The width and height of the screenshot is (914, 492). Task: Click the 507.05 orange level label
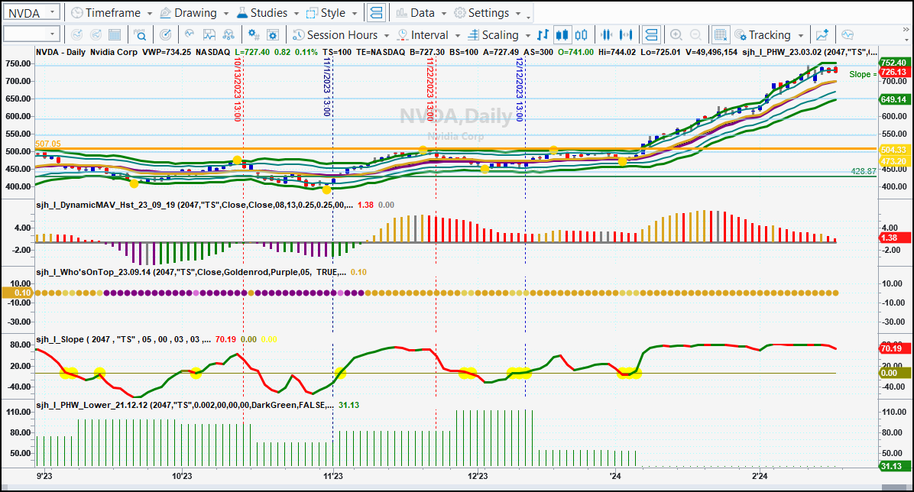coord(48,144)
